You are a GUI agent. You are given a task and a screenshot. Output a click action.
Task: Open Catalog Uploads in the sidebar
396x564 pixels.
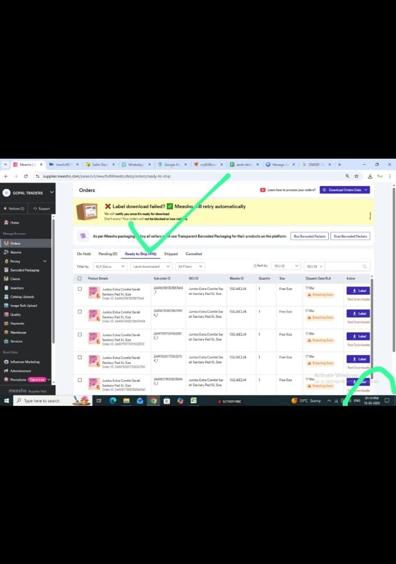tap(22, 297)
